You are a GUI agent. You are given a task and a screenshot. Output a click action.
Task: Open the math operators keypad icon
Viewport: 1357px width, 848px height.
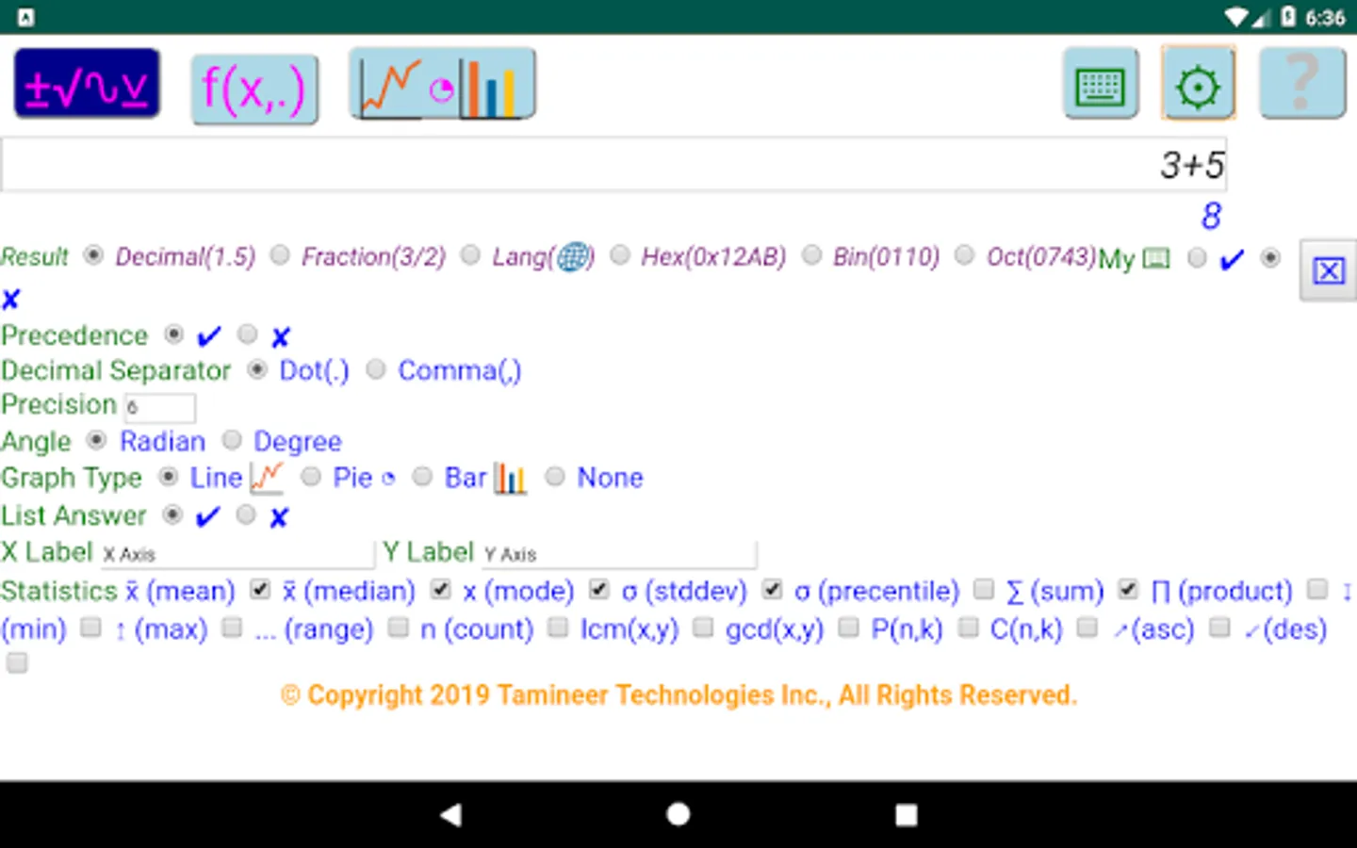coord(87,84)
